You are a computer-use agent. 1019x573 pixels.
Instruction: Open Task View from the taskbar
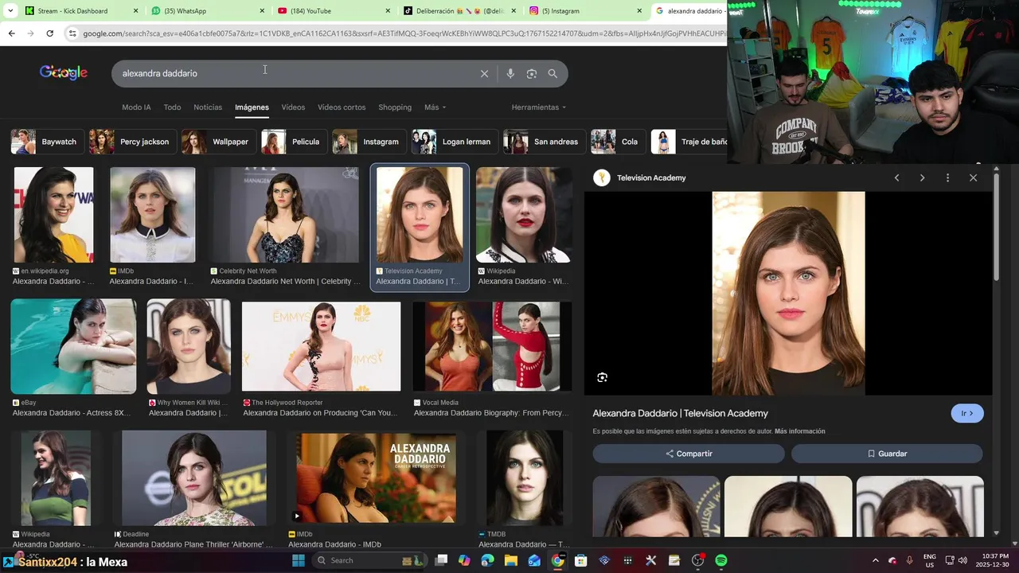(x=441, y=560)
